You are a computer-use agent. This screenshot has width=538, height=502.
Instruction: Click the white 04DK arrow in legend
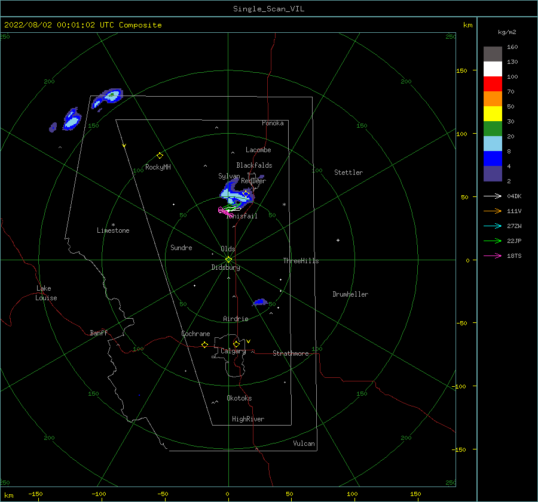(x=493, y=196)
